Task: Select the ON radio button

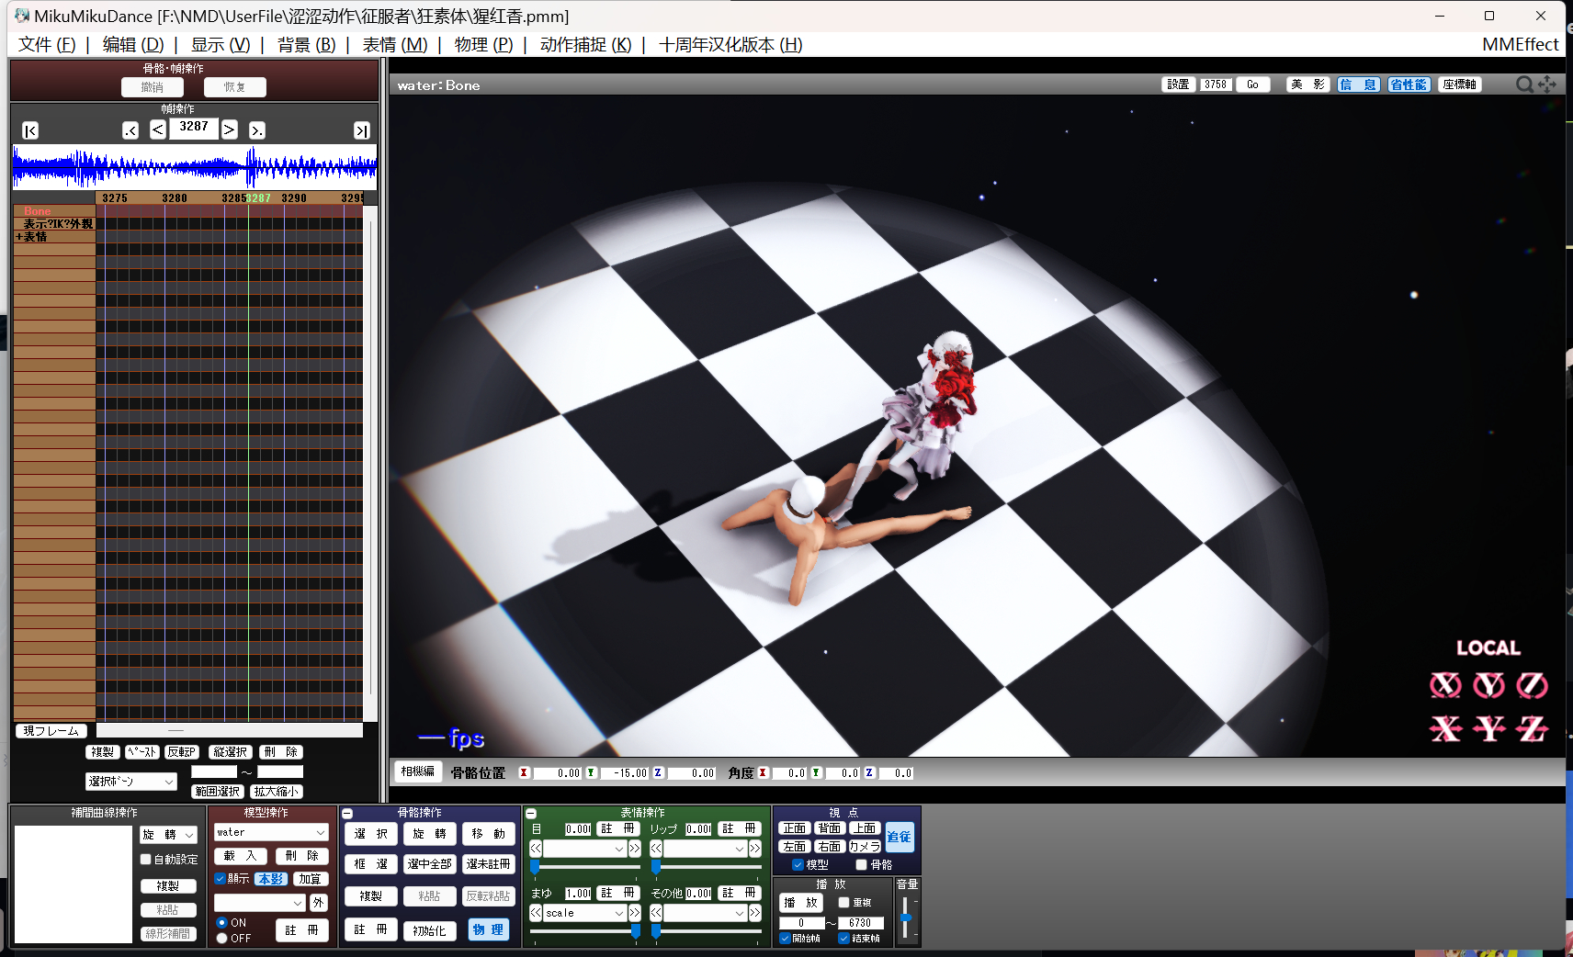Action: (x=221, y=922)
